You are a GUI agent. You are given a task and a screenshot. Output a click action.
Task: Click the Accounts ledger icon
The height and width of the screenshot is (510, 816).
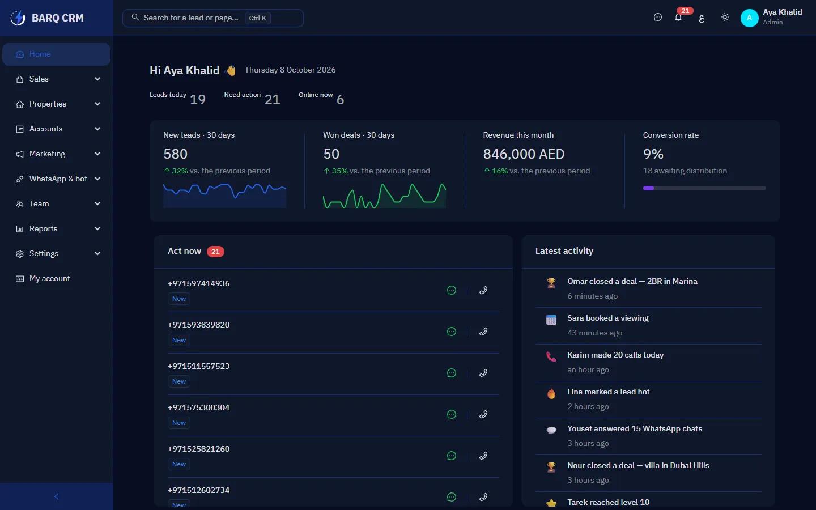click(x=20, y=129)
